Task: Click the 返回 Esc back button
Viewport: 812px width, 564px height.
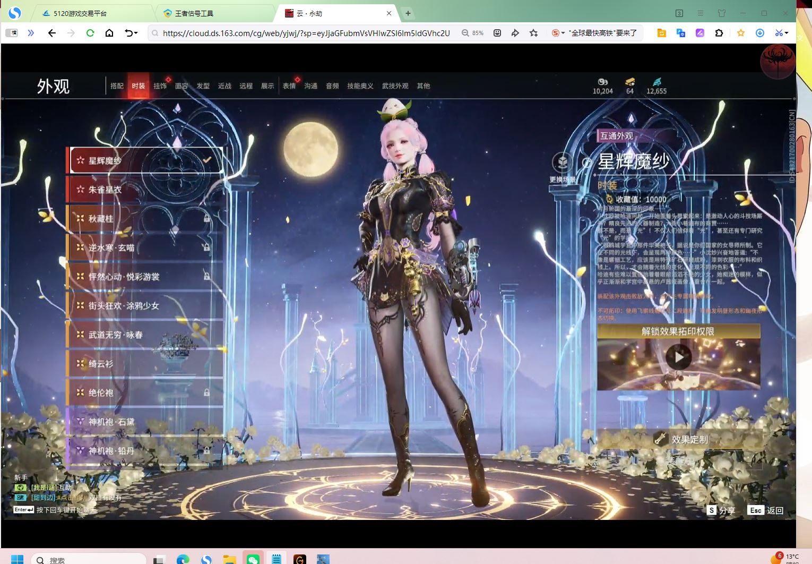Action: (766, 510)
